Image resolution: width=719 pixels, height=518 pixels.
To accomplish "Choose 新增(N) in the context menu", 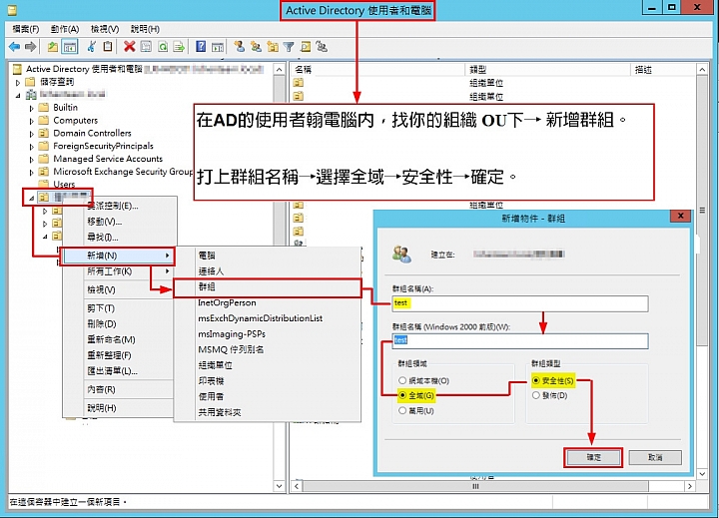I will click(x=118, y=256).
